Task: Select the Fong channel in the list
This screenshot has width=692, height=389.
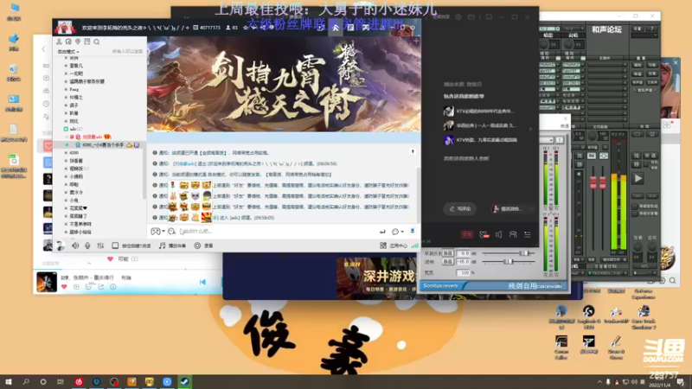Action: 74,90
